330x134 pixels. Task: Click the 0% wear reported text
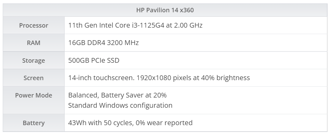(x=164, y=123)
